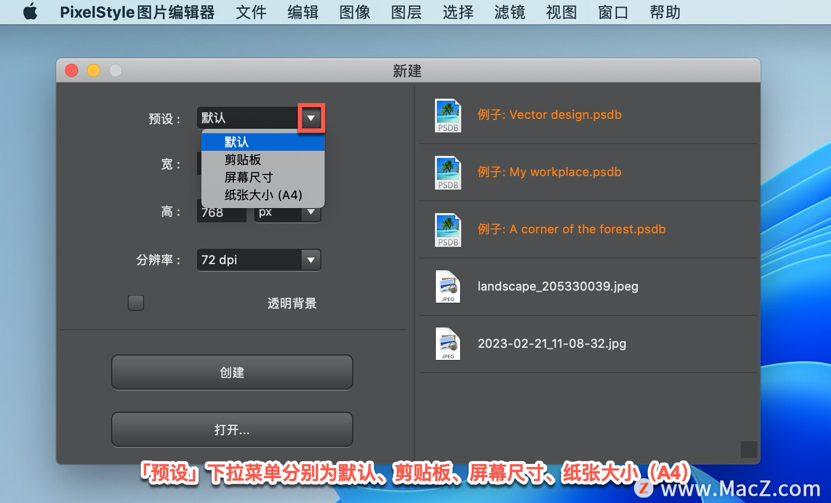This screenshot has width=831, height=503.
Task: Open the 选择 menu
Action: 458,12
